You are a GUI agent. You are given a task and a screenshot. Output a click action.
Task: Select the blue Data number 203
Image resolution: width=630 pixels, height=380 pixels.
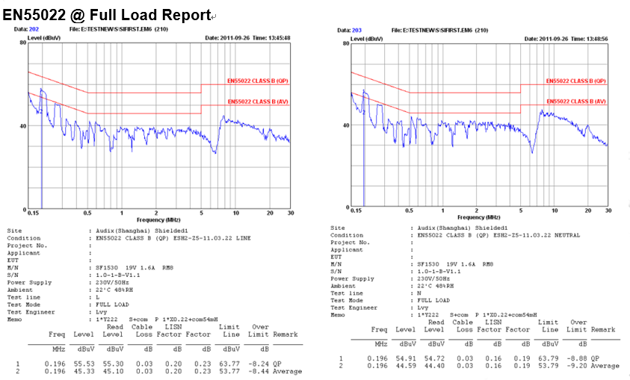[356, 30]
